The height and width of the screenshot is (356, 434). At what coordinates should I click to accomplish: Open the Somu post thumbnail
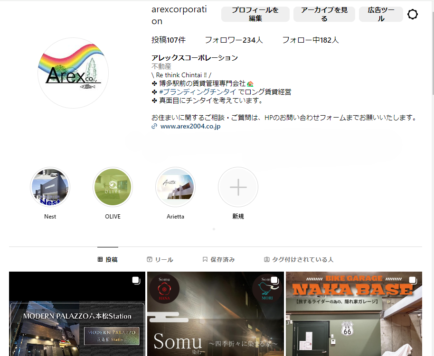click(216, 314)
